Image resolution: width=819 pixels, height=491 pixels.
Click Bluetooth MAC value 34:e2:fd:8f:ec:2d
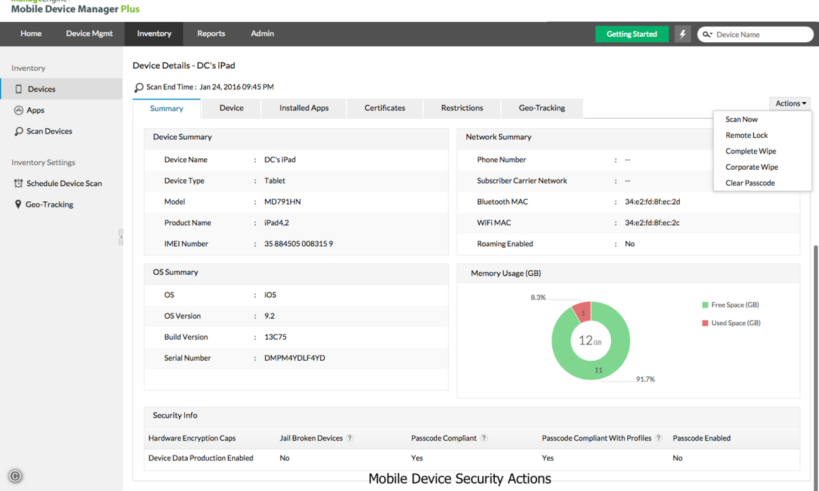pos(652,202)
